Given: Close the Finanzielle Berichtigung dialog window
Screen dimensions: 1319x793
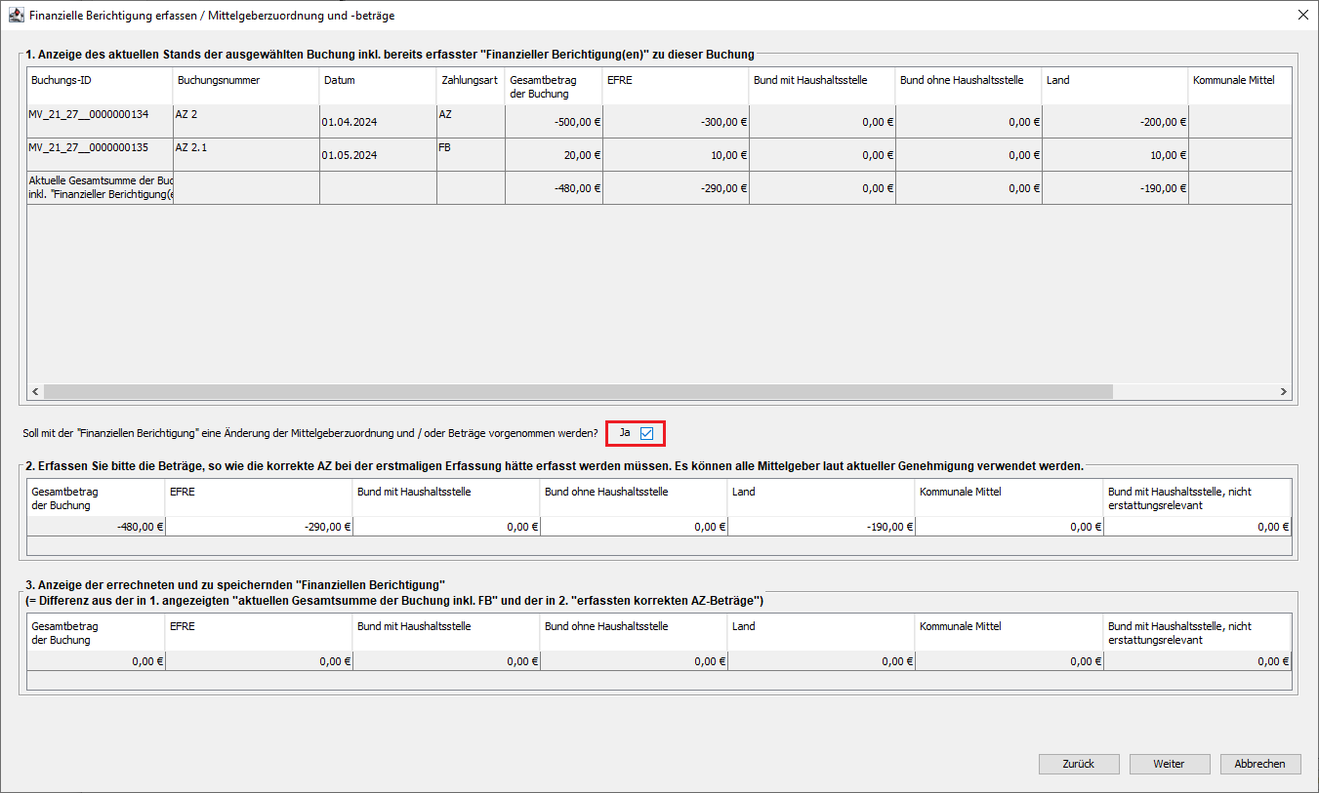Looking at the screenshot, I should coord(1302,16).
